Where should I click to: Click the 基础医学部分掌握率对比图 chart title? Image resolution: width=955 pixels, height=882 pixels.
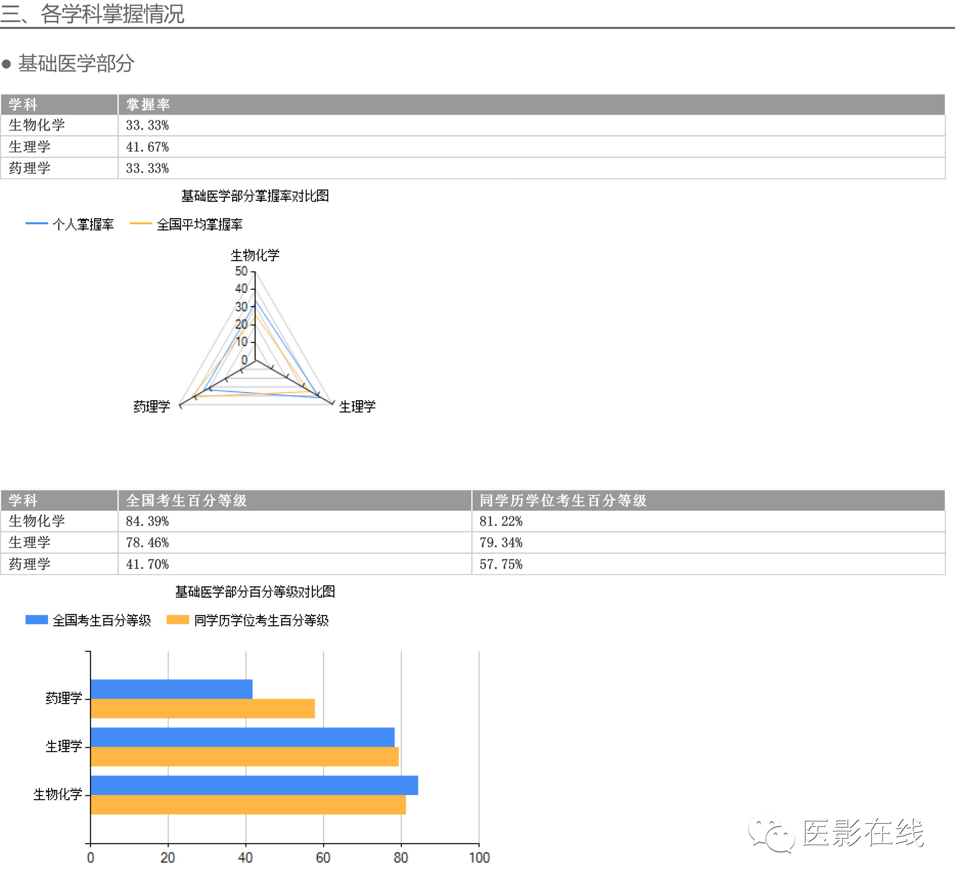click(x=255, y=196)
